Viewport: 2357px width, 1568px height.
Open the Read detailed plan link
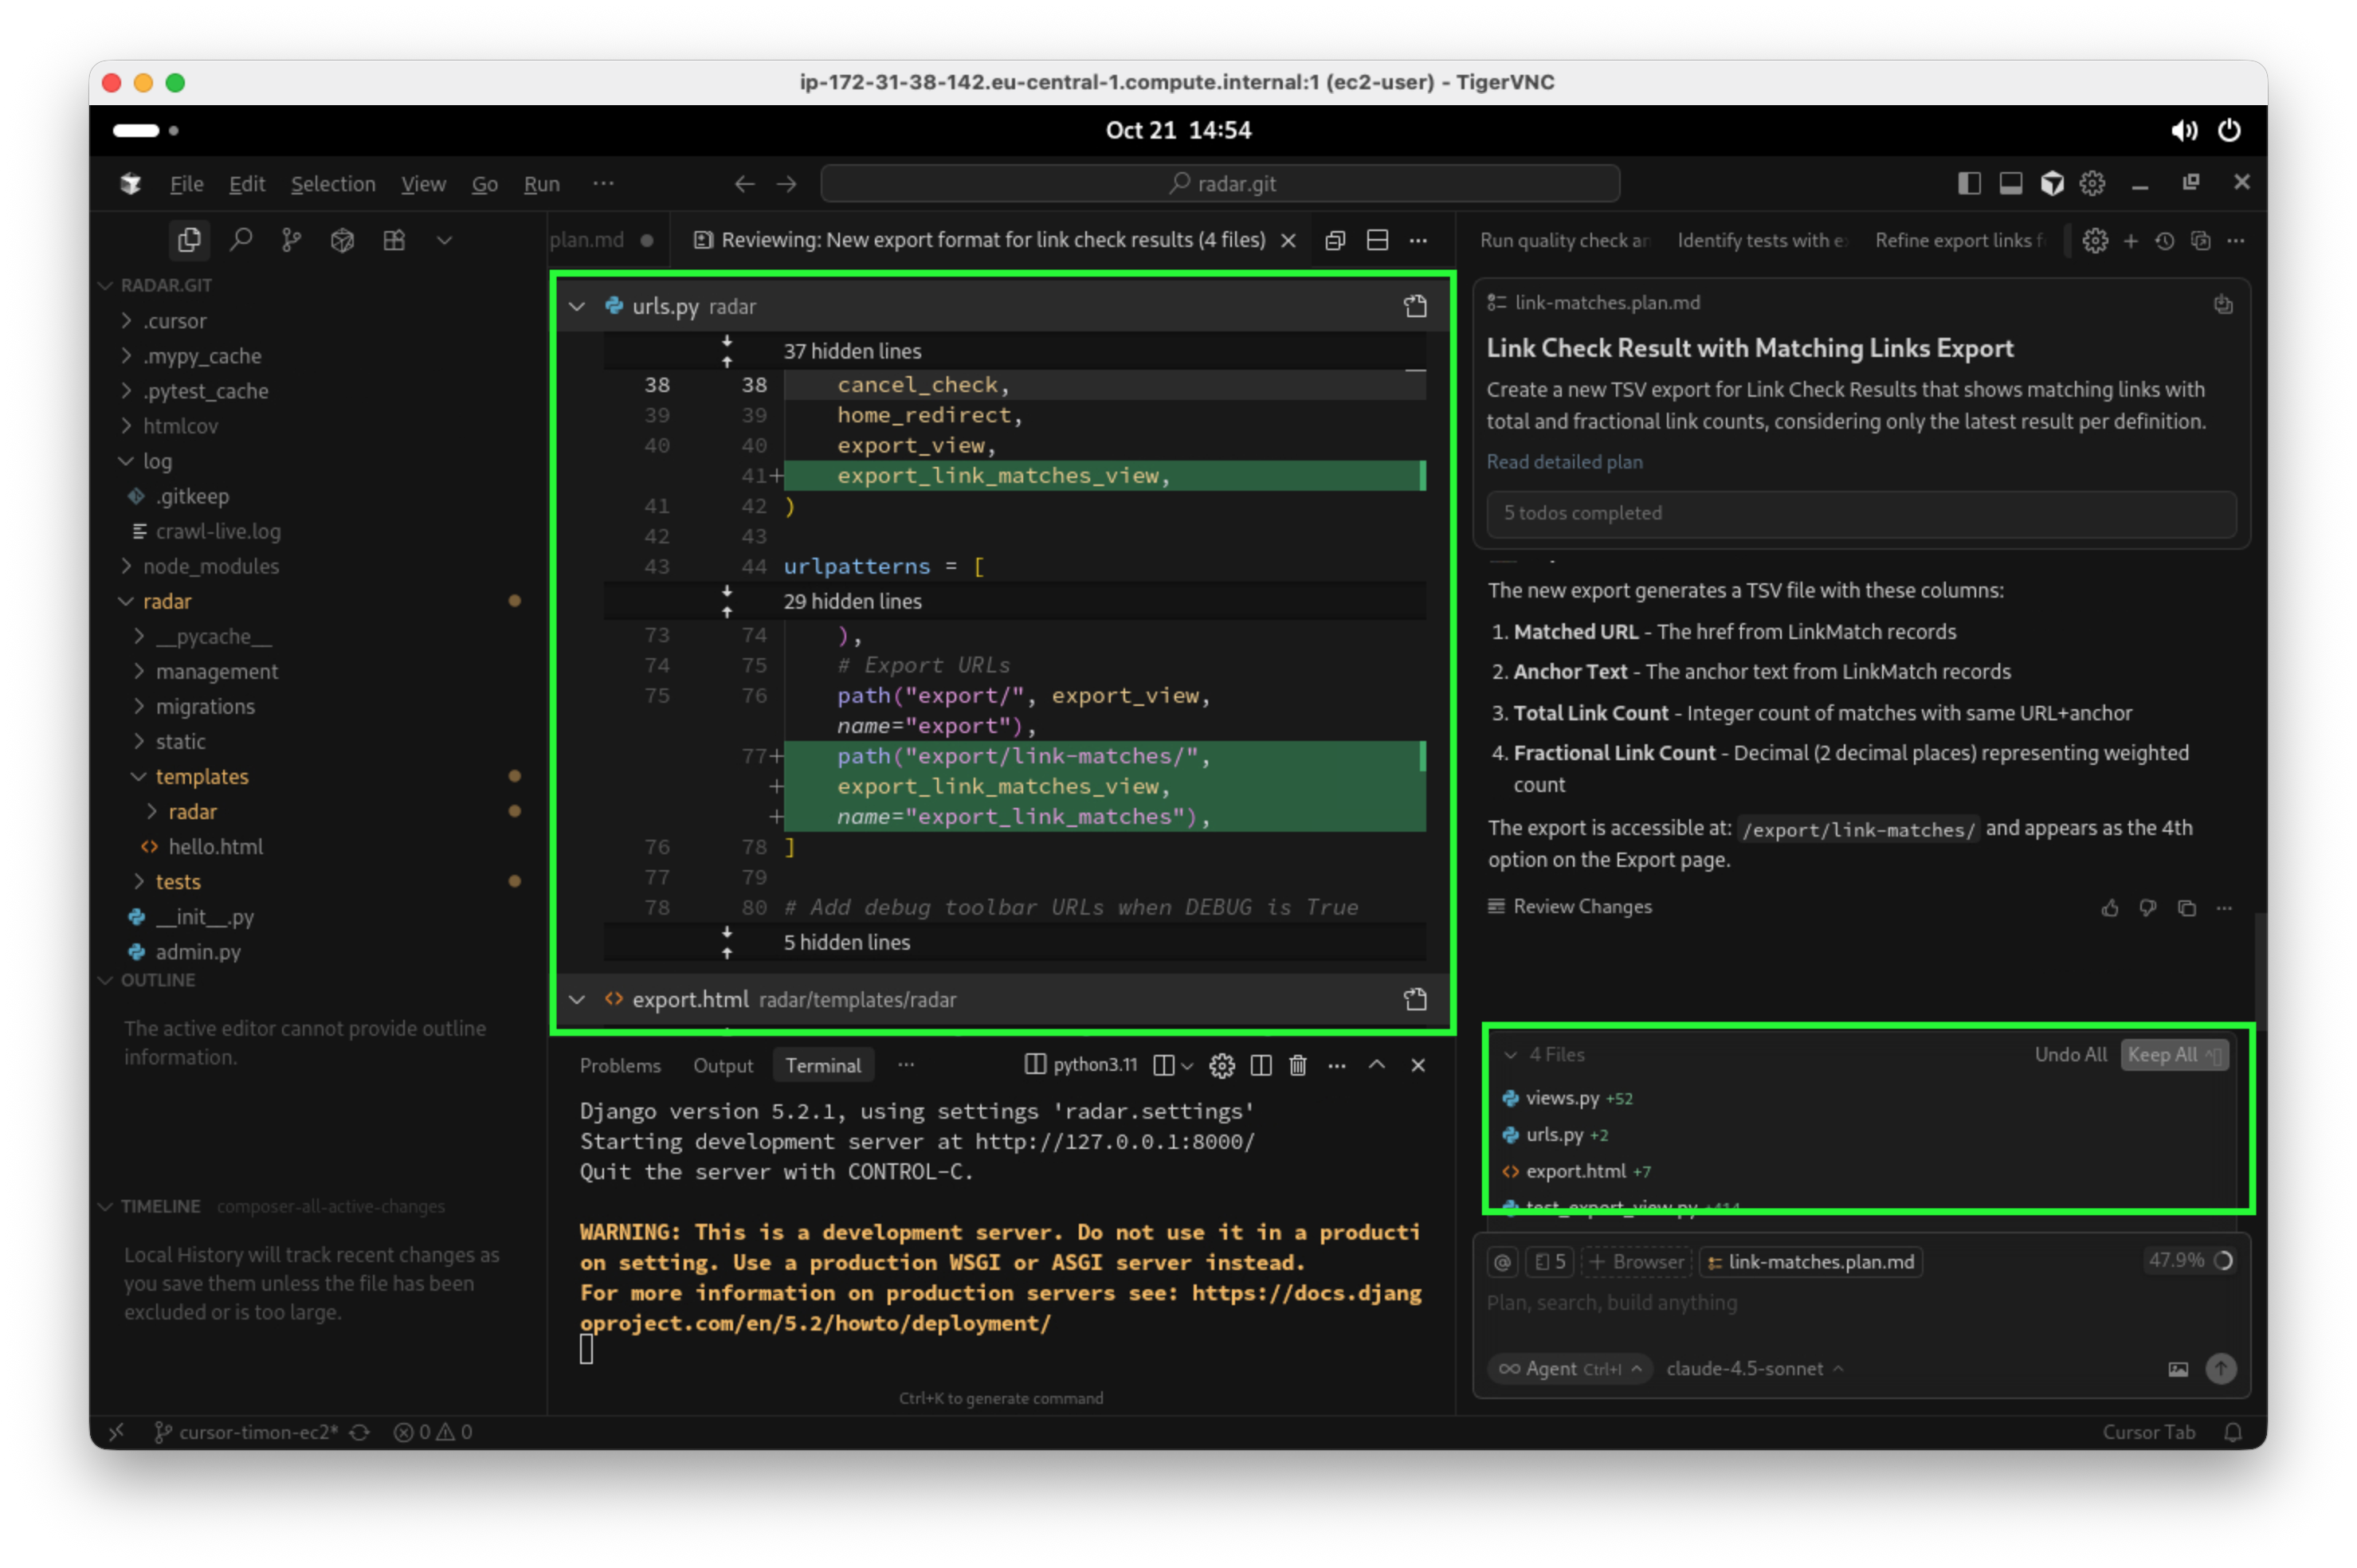coord(1564,462)
